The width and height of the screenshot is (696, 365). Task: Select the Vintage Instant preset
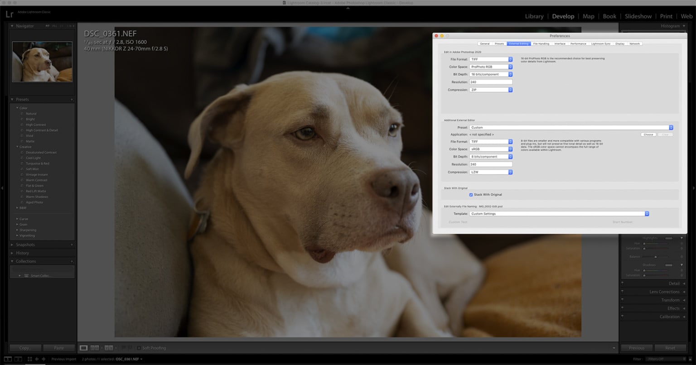coord(37,175)
